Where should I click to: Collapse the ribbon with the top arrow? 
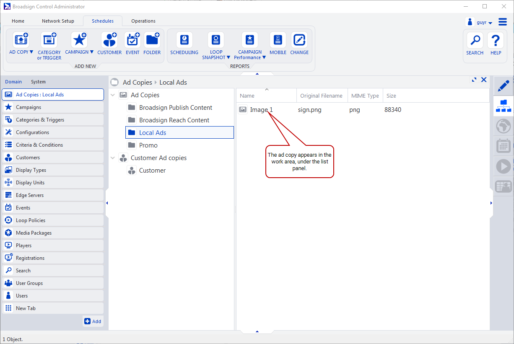(257, 74)
